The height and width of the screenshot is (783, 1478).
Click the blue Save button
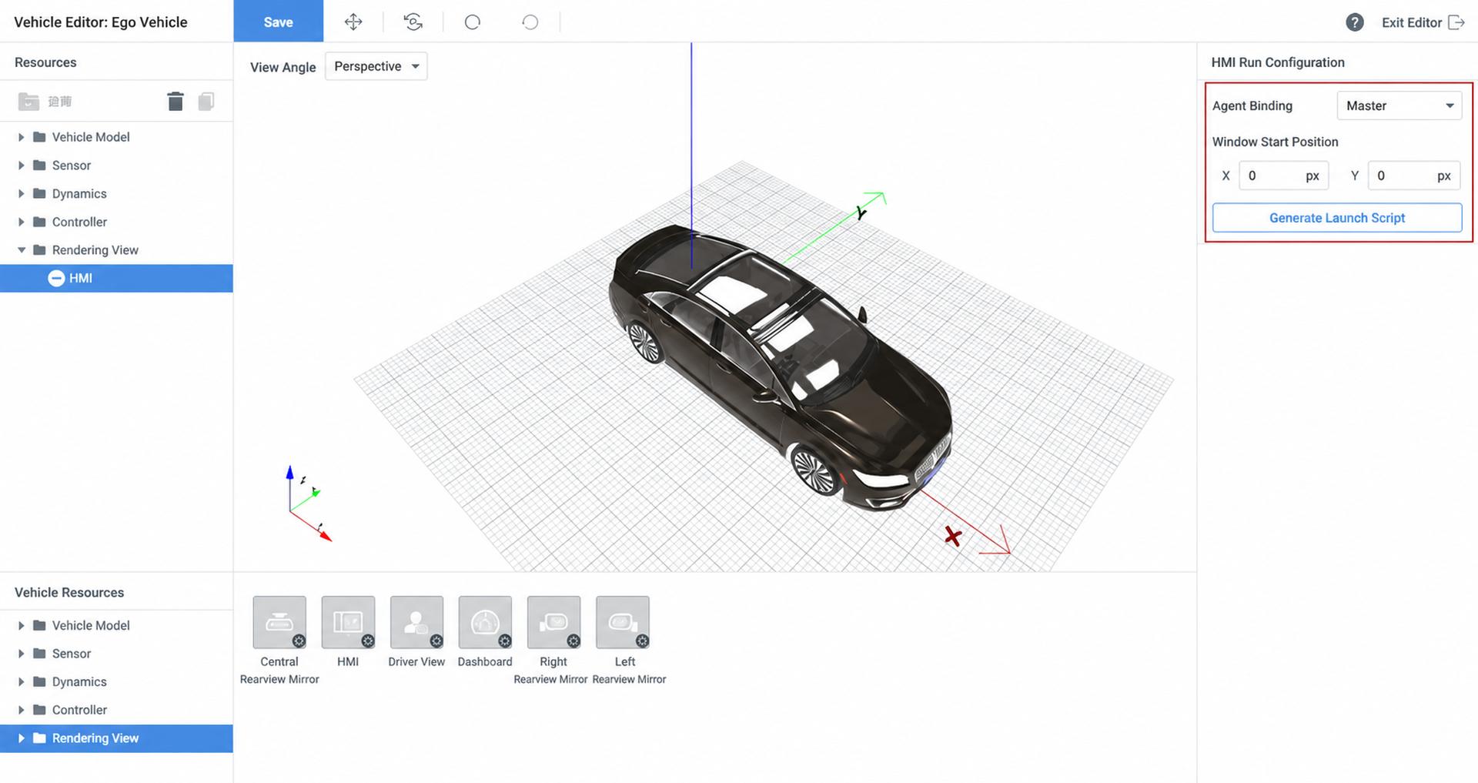278,22
